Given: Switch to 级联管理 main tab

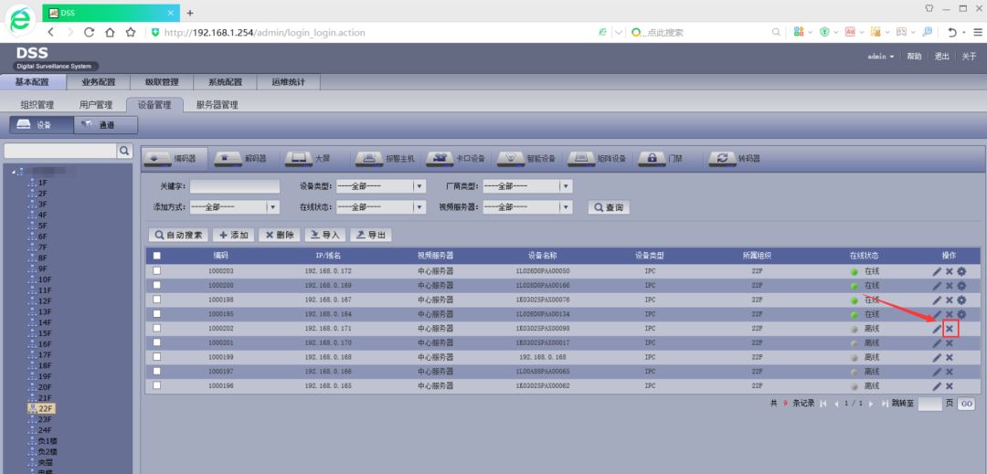Looking at the screenshot, I should (x=162, y=82).
